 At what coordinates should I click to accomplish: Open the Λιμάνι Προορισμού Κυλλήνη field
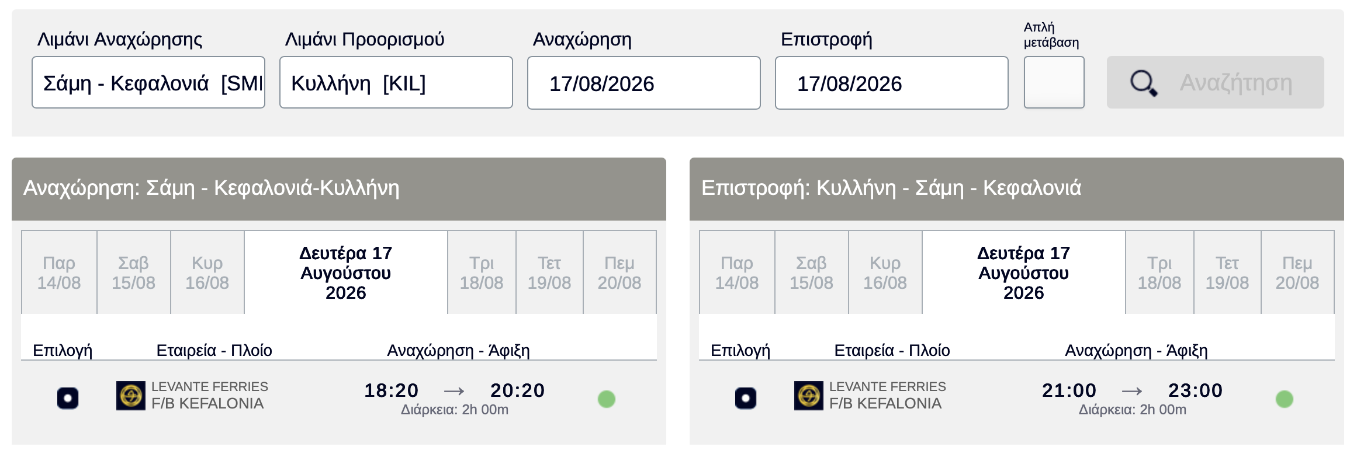(x=396, y=82)
